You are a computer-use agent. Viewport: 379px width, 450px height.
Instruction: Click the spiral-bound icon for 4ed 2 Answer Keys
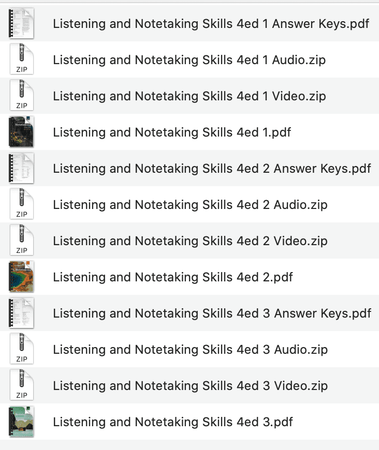point(21,168)
